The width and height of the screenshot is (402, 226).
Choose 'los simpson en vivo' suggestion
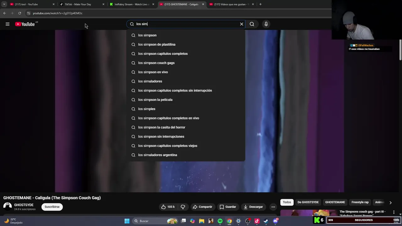click(186, 72)
